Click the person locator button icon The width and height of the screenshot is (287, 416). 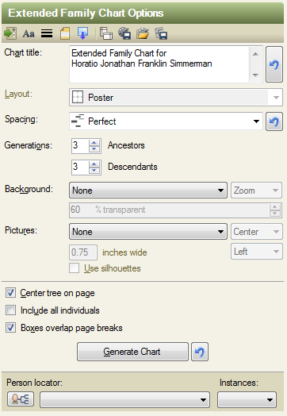tap(21, 399)
